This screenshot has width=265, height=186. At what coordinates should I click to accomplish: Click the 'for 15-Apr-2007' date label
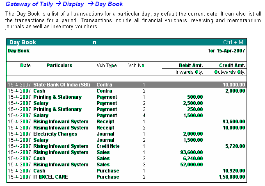226,51
